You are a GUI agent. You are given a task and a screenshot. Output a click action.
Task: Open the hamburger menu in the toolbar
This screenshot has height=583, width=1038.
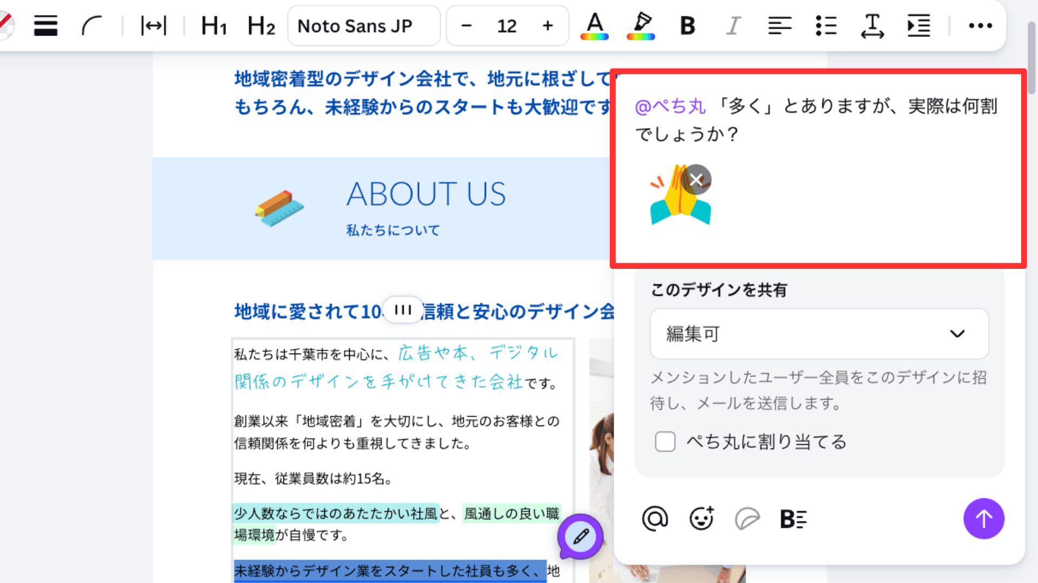pyautogui.click(x=45, y=25)
